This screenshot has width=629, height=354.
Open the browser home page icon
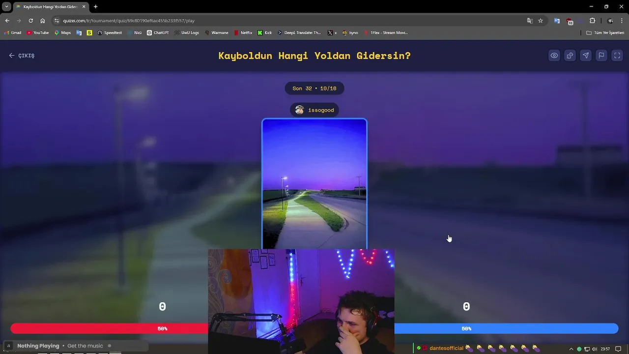tap(42, 21)
